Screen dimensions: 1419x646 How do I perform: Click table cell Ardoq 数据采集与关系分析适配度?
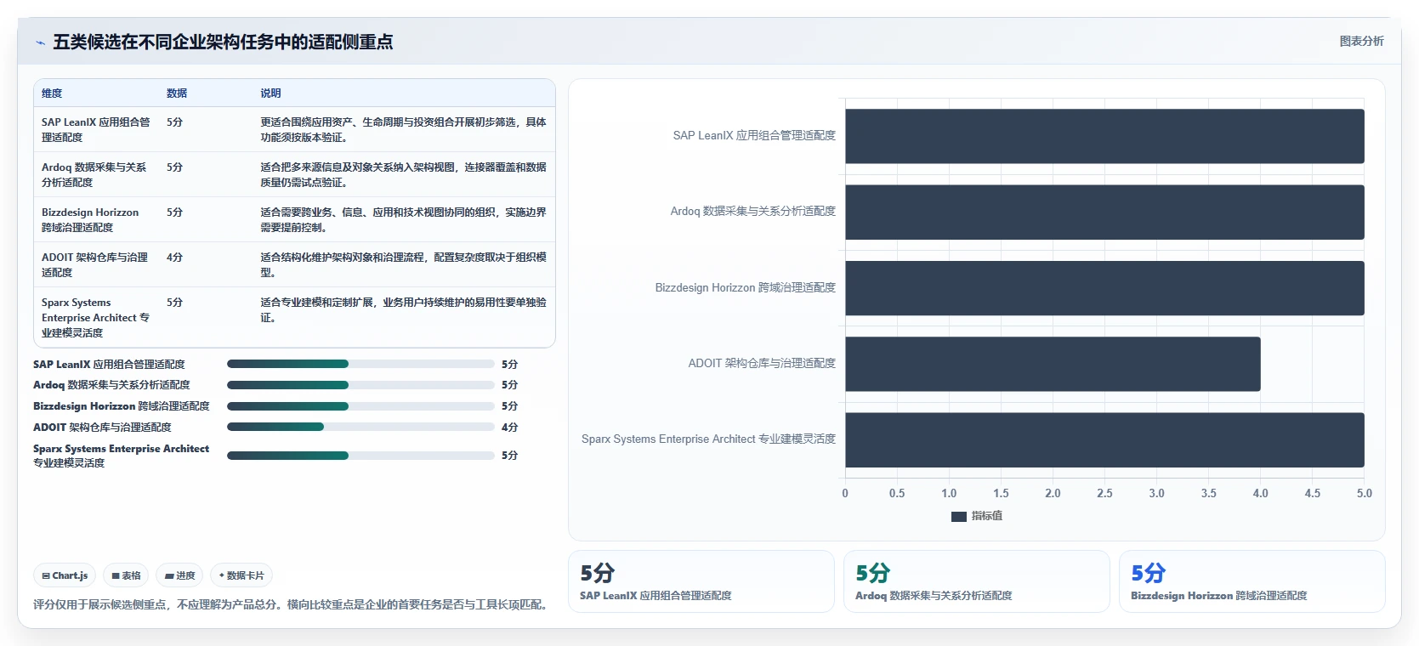94,174
